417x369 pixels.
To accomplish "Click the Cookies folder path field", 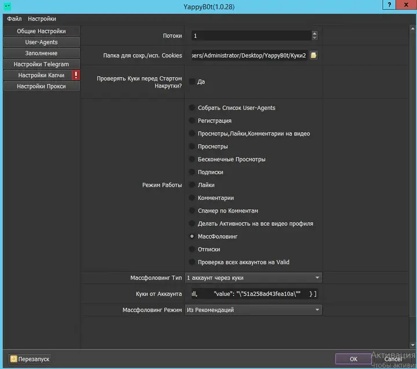I will [250, 56].
